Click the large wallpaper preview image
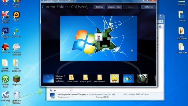The width and height of the screenshot is (188, 106). point(99,38)
